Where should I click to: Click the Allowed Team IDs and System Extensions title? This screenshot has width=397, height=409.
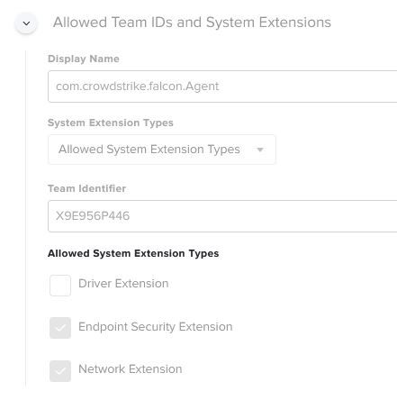(x=192, y=23)
